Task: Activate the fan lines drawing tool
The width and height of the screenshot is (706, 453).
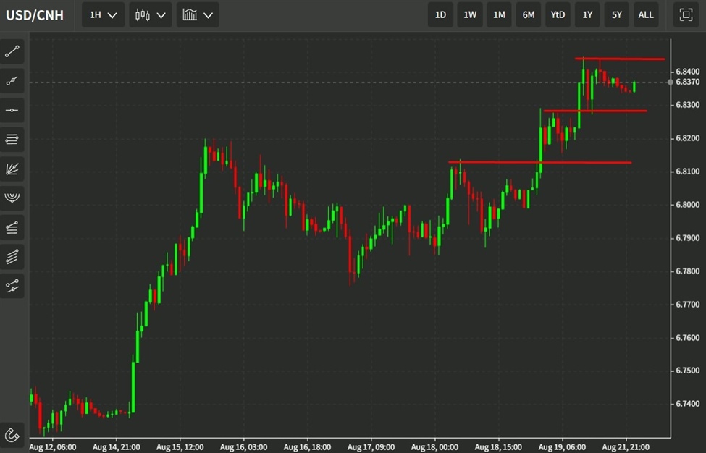Action: pos(12,169)
